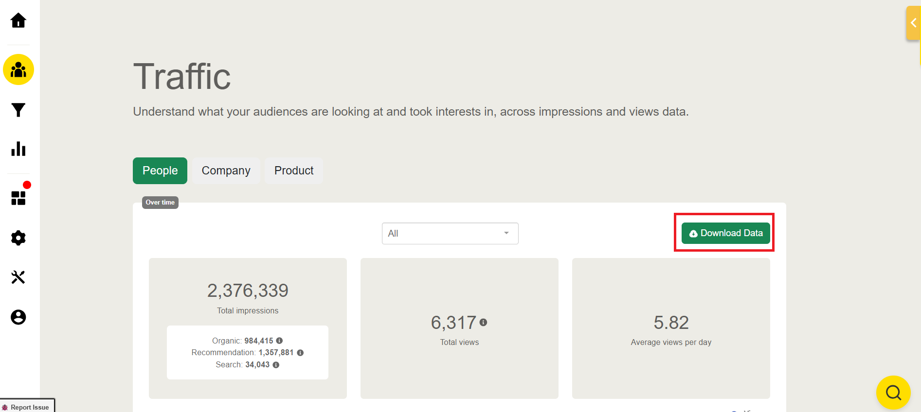The image size is (921, 412).
Task: Open the Audience people icon in sidebar
Action: pyautogui.click(x=18, y=70)
